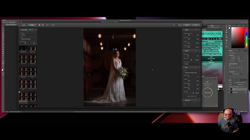
Task: Switch to the Properties tab in Photoshop
Action: 231,51
